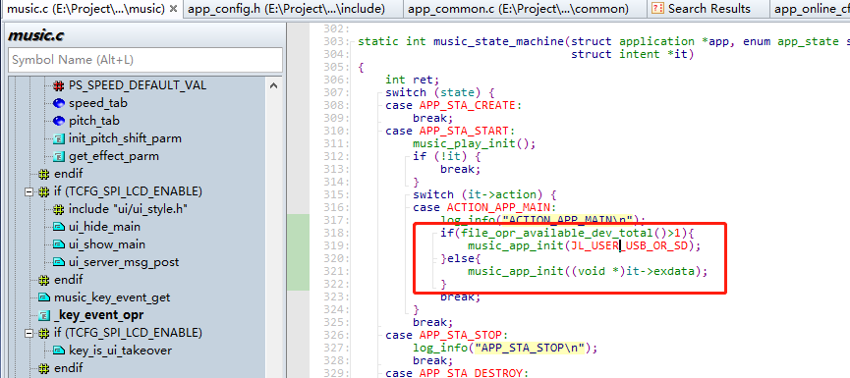Click the icon beside key_is_ui_takeover

tap(59, 351)
